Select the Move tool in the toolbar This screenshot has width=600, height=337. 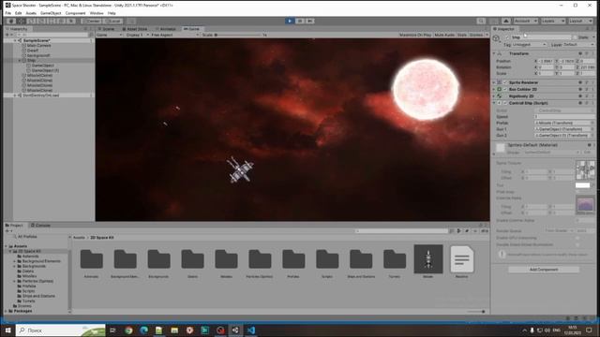[22, 21]
